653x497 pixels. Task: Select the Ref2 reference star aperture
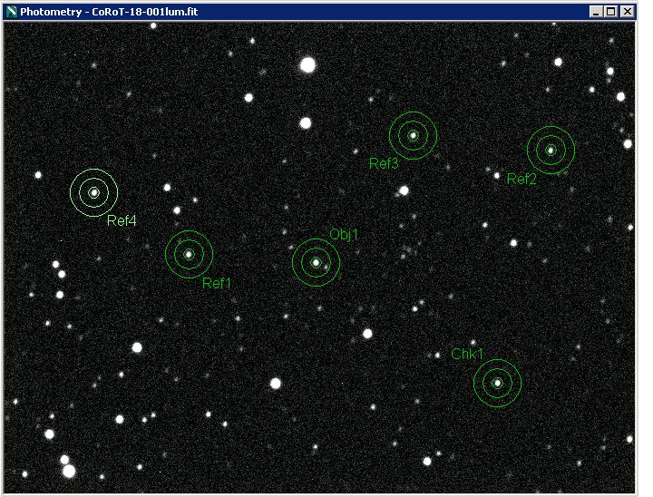click(x=551, y=150)
